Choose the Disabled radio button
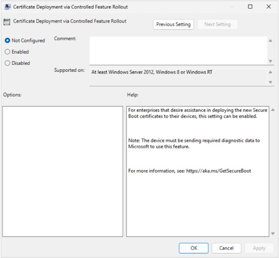The width and height of the screenshot is (279, 258). 8,63
